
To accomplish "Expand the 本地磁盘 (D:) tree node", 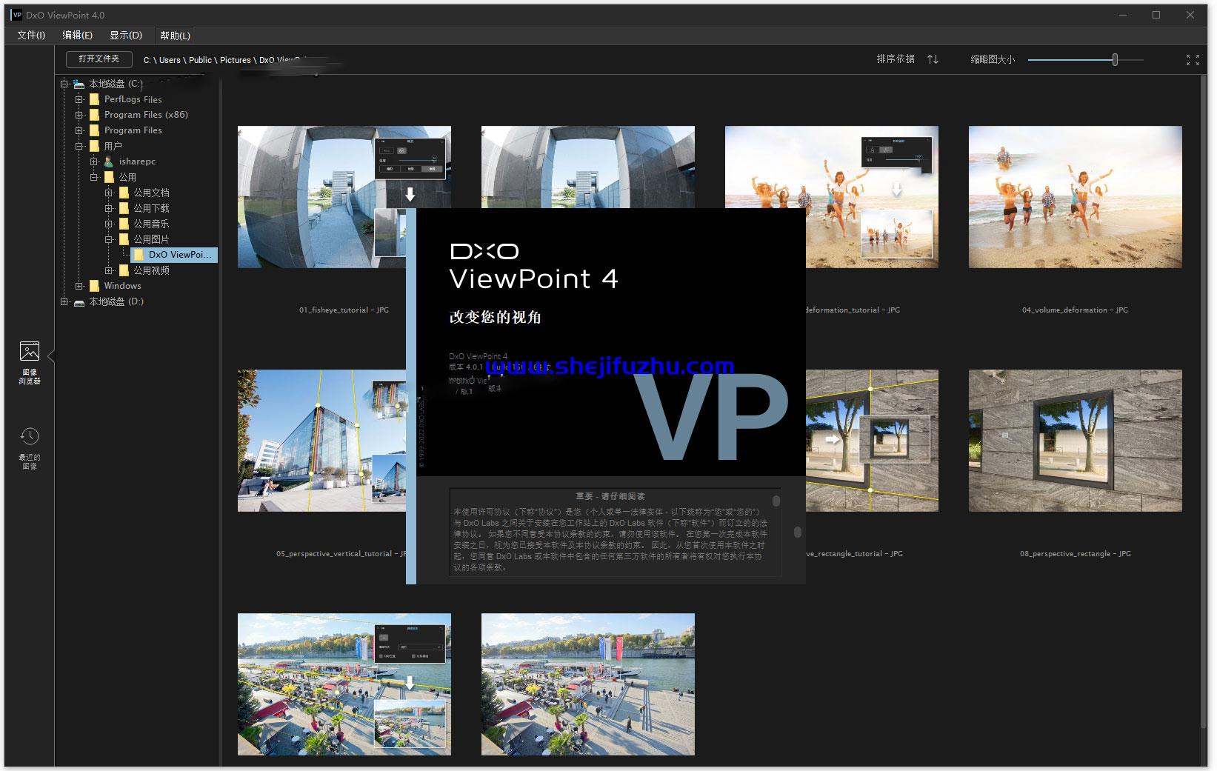I will point(64,301).
